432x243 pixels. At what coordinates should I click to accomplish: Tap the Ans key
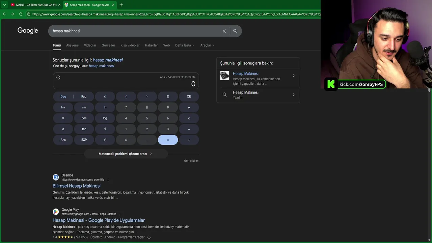click(x=63, y=140)
